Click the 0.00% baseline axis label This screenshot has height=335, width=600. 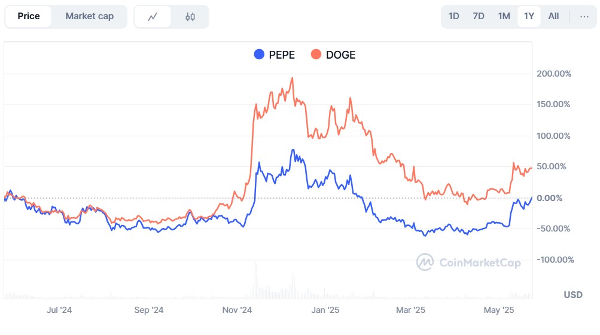point(558,197)
